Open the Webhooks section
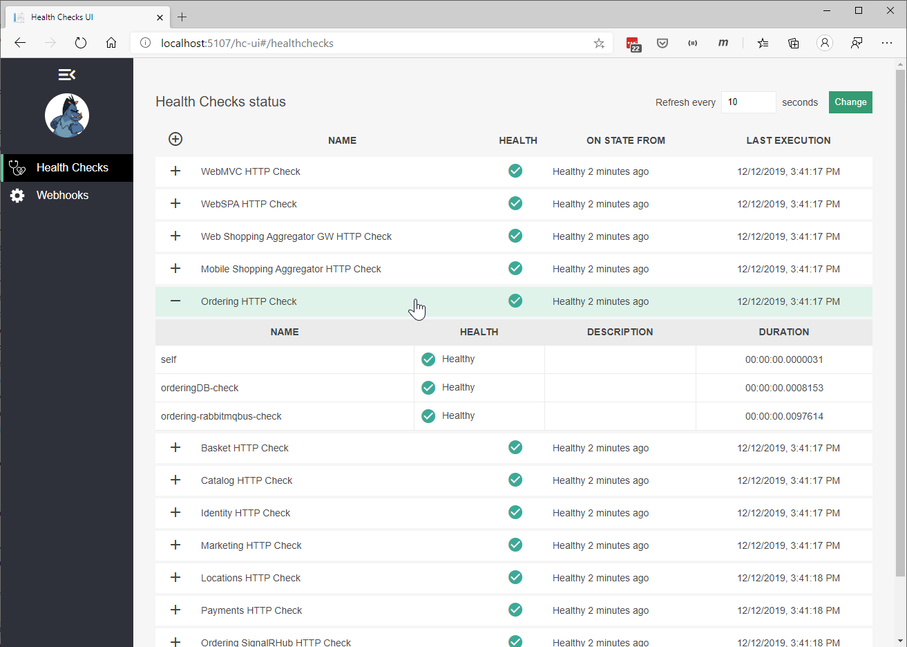 [x=62, y=195]
